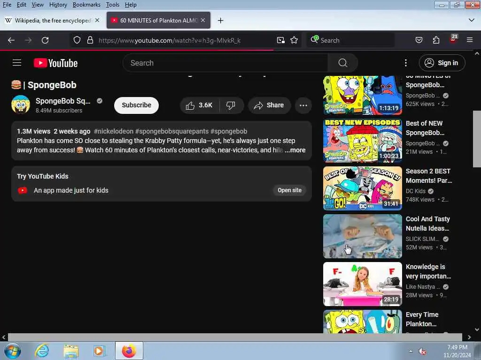Click the #spongebobsquarepants hashtag

(x=172, y=131)
